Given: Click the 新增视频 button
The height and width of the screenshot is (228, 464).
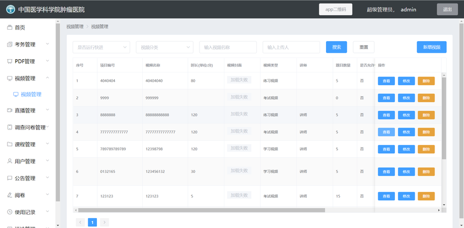Looking at the screenshot, I should 432,47.
